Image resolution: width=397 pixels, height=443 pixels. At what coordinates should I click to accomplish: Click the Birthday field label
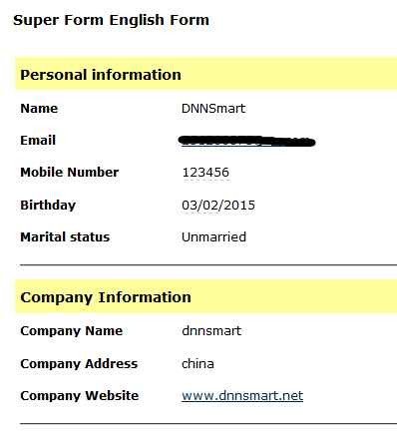(x=48, y=205)
